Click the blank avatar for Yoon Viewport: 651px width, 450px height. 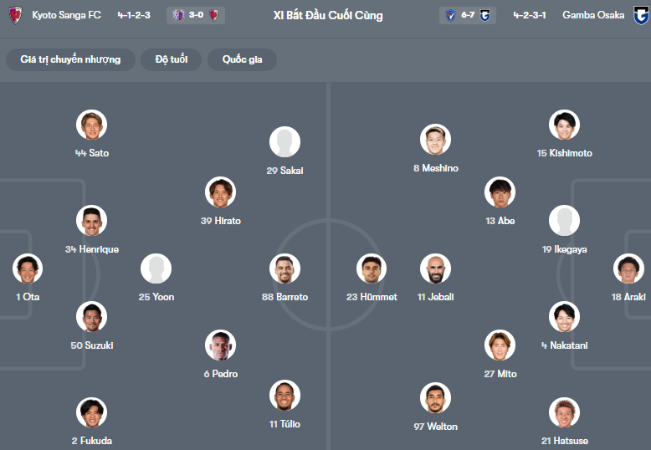coord(156,269)
